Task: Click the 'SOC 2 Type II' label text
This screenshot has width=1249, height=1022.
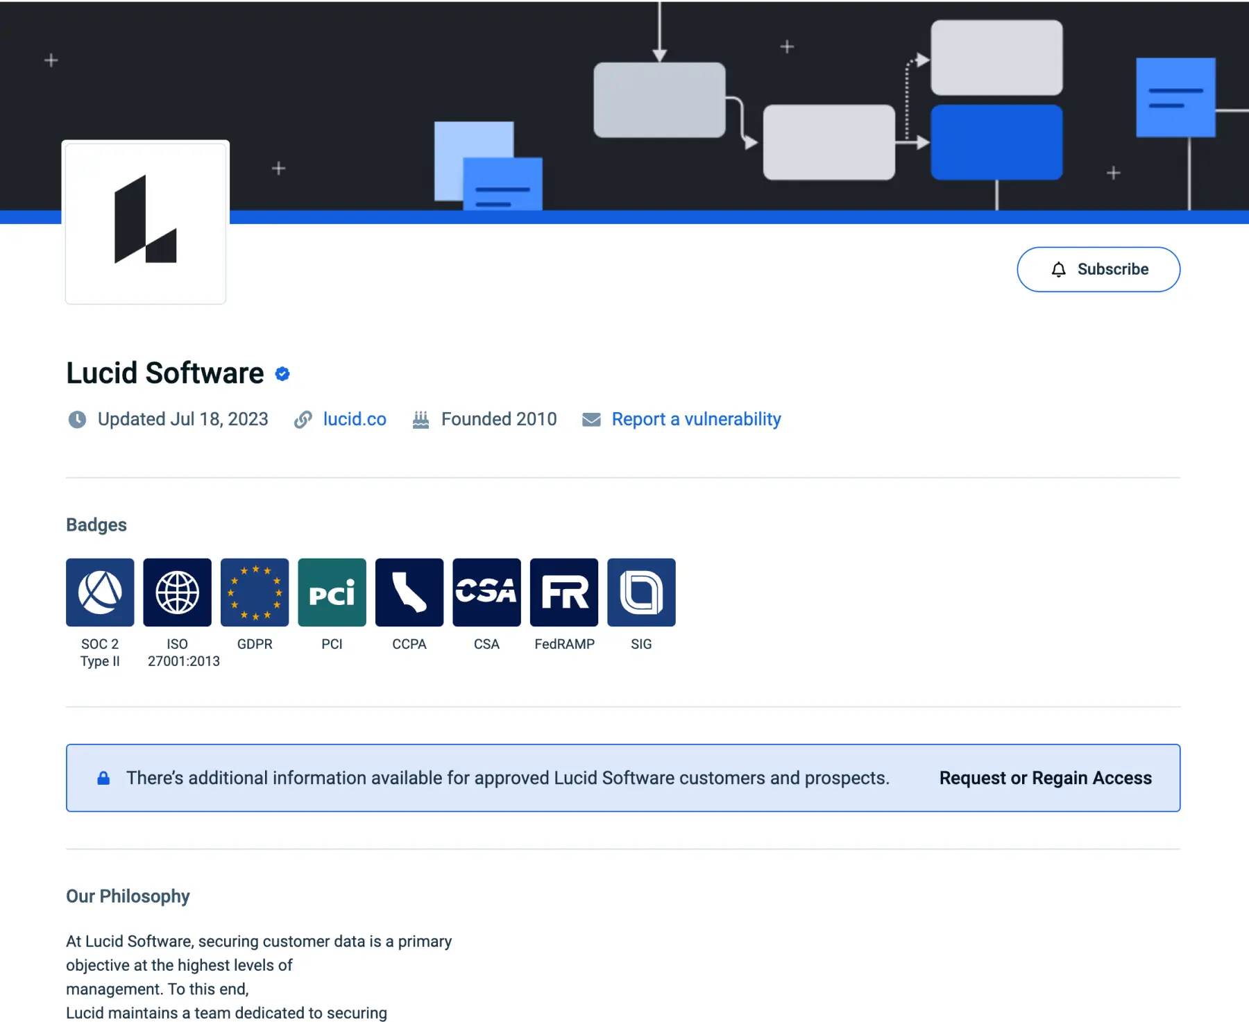Action: pyautogui.click(x=100, y=653)
